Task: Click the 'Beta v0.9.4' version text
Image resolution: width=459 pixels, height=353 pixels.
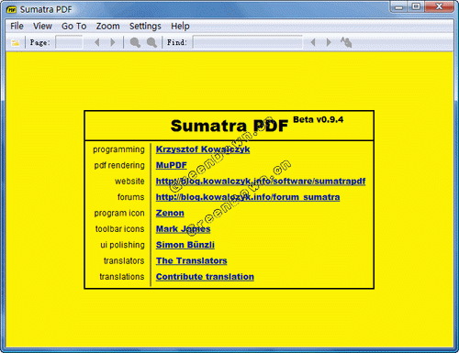Action: pos(319,119)
